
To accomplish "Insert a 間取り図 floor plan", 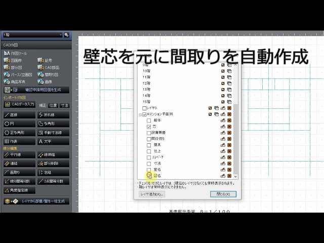I will [48, 74].
